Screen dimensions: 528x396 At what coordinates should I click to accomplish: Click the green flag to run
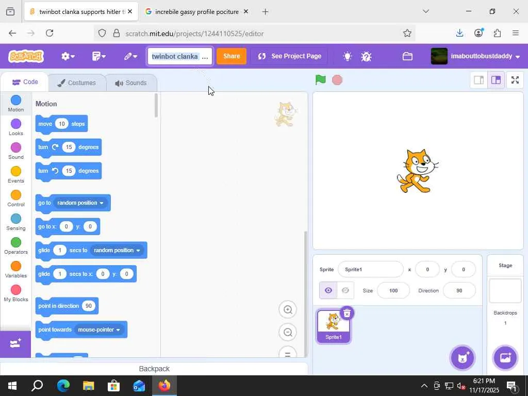321,80
